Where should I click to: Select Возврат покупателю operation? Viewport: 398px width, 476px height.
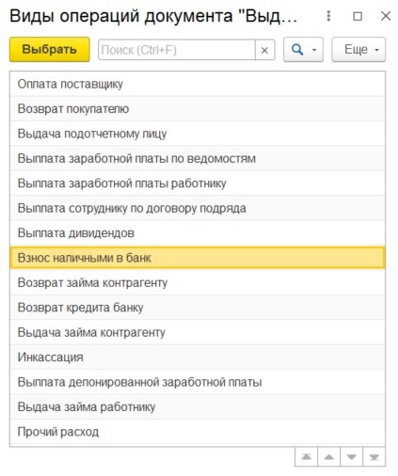pyautogui.click(x=198, y=108)
